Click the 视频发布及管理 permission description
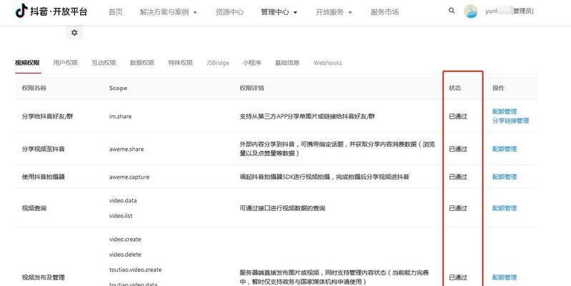571x286 pixels. (334, 277)
